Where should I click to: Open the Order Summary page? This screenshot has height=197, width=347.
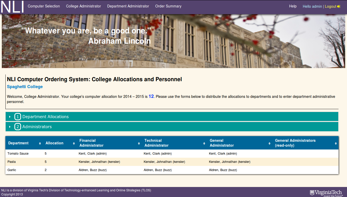[x=168, y=6]
